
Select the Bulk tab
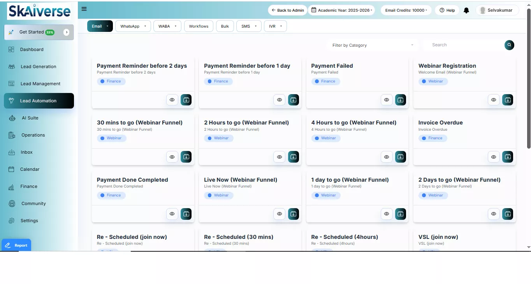pyautogui.click(x=225, y=26)
